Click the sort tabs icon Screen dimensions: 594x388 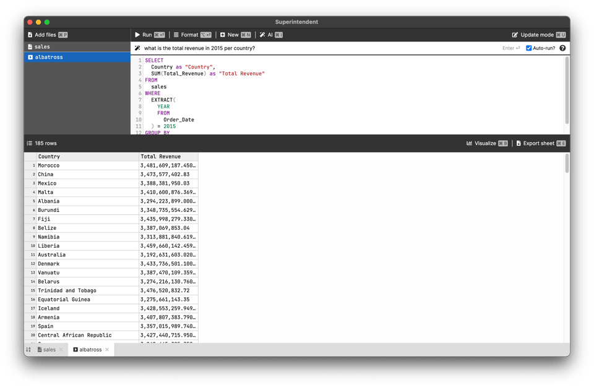point(28,350)
